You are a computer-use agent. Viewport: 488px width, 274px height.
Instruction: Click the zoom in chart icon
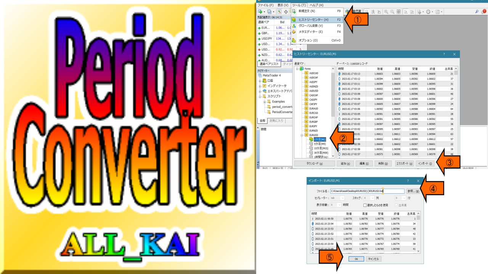[x=386, y=12]
